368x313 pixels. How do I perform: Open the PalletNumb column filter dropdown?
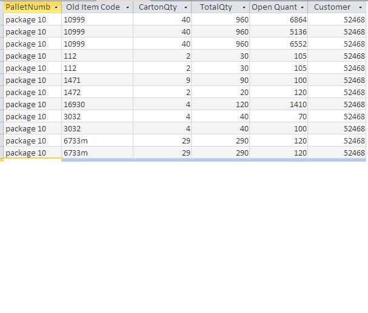coord(56,7)
